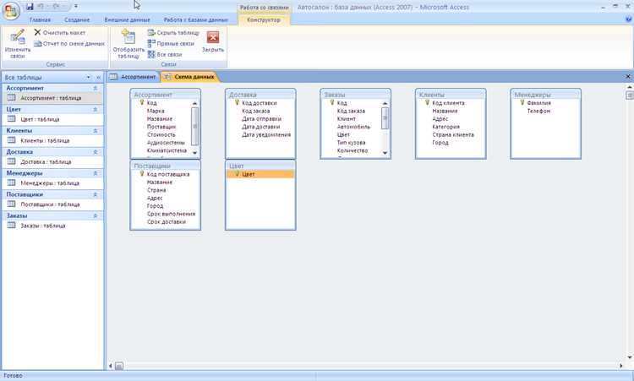Select Код доставки key field
634x381 pixels.
click(260, 103)
